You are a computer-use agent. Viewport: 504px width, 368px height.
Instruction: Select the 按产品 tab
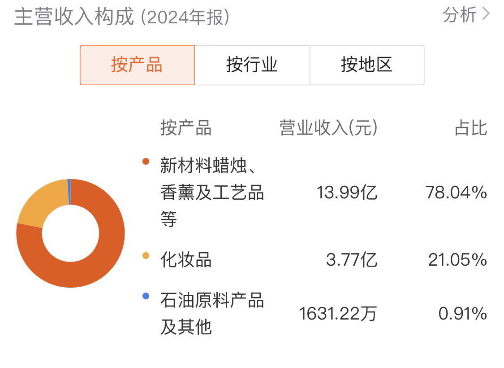137,65
